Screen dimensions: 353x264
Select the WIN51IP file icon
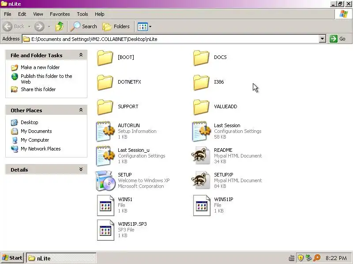202,205
